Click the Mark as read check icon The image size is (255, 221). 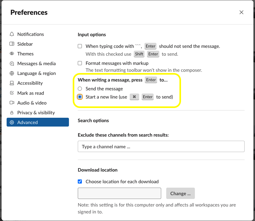point(12,93)
